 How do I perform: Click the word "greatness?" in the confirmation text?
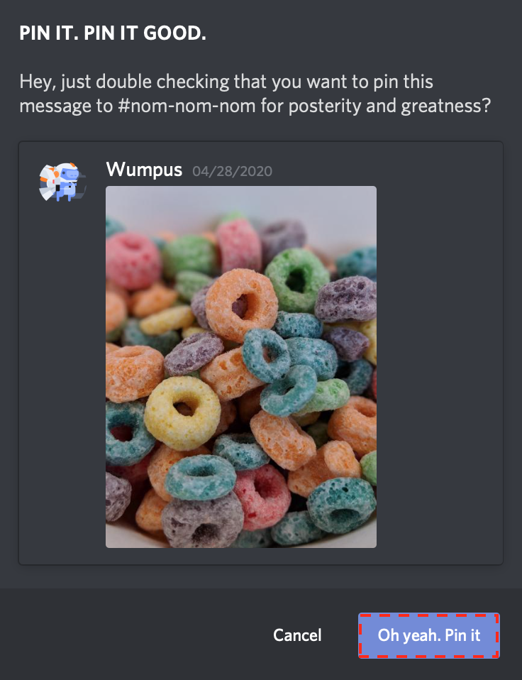coord(446,106)
